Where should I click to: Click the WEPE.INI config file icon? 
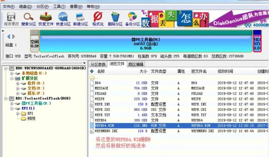92,104
